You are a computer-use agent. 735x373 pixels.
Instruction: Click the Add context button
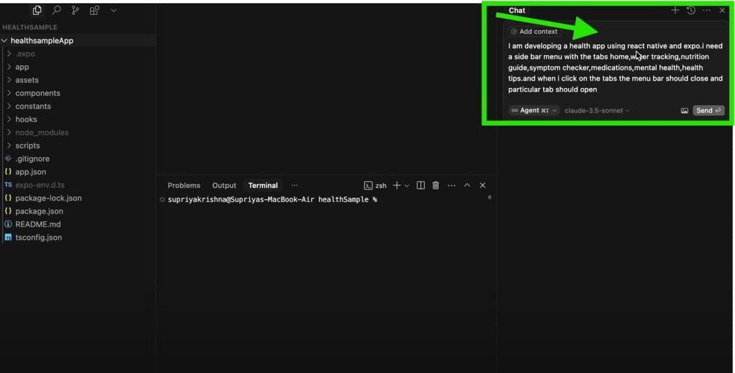point(533,32)
